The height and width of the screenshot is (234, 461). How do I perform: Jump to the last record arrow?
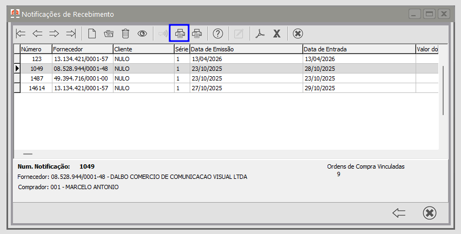pos(71,34)
